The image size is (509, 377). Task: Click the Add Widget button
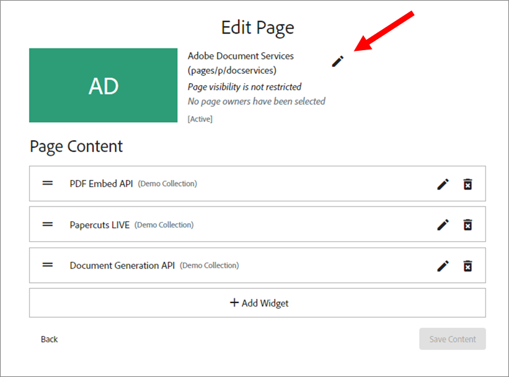tap(257, 303)
